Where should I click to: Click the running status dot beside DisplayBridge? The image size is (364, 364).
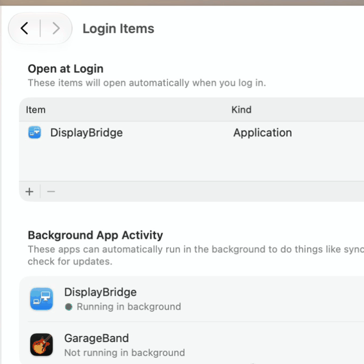[68, 307]
